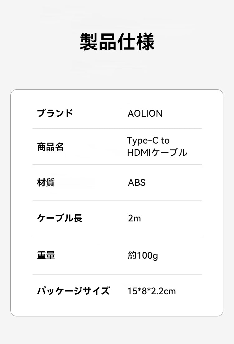Click the "Type-C to" text line
Viewport: 234px width, 344px height.
(148, 140)
